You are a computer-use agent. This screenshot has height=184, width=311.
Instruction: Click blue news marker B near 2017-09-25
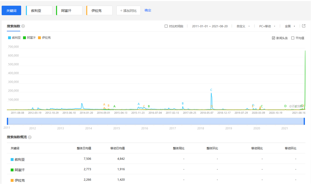(x=183, y=103)
